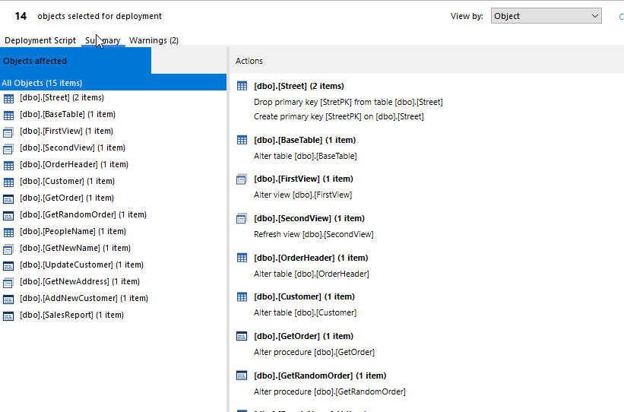Viewport: 624px width, 412px height.
Task: Select [dbo].[PeopleName] in the objects affected list
Action: click(72, 232)
